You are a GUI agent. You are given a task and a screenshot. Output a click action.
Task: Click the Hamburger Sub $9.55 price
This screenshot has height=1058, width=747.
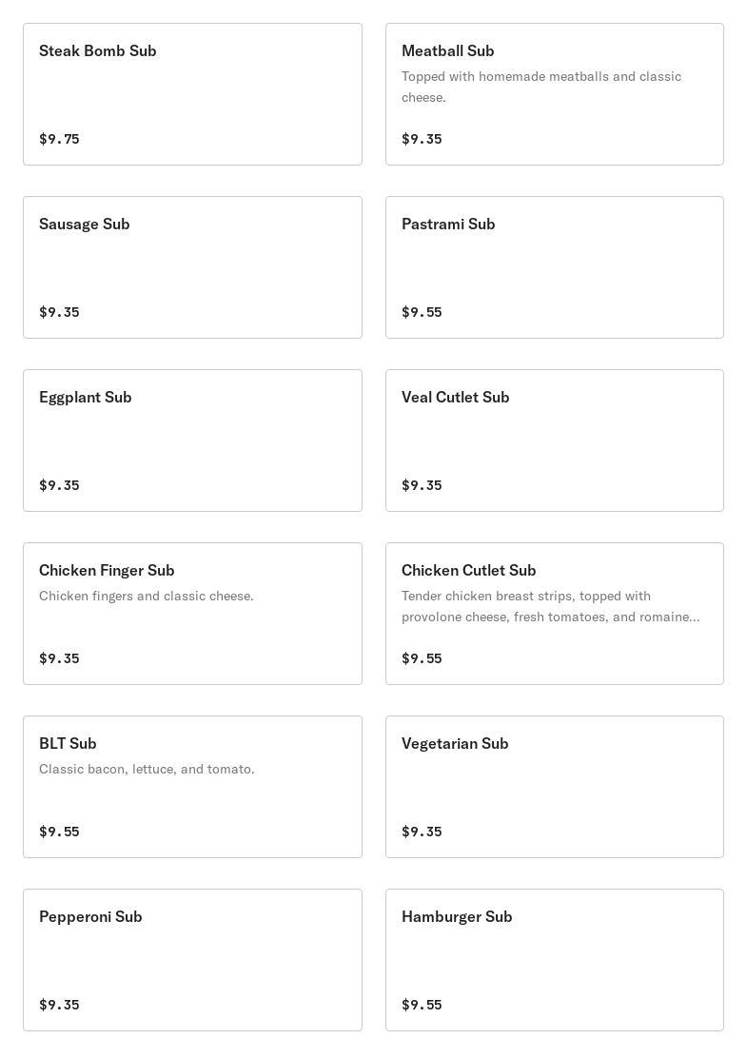point(422,1005)
